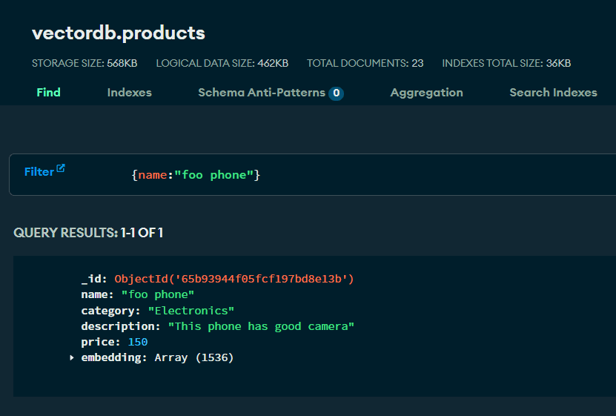This screenshot has height=416, width=616.
Task: Click the Schema Anti-Patterns count badge
Action: click(337, 93)
